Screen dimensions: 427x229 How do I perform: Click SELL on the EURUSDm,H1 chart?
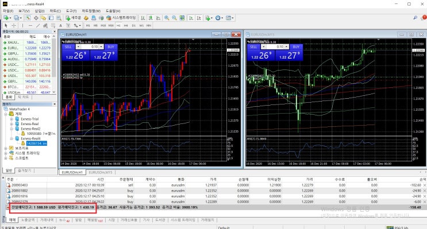(x=68, y=47)
